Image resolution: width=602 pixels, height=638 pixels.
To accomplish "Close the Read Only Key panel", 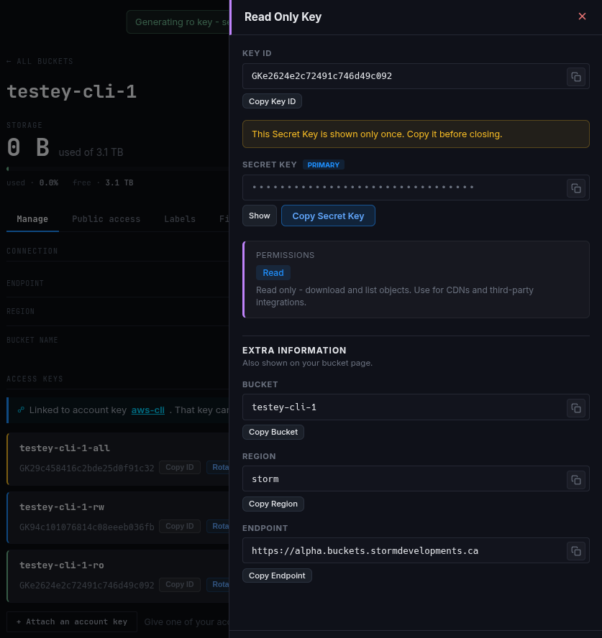I will click(x=582, y=17).
